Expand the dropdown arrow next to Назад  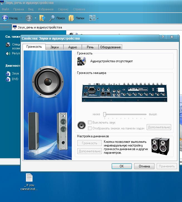[x=21, y=18]
